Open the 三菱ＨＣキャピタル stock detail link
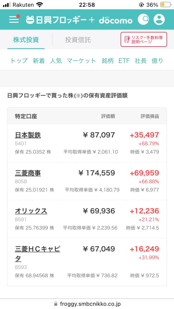Image resolution: width=174 pixels, height=309 pixels. (x=36, y=249)
